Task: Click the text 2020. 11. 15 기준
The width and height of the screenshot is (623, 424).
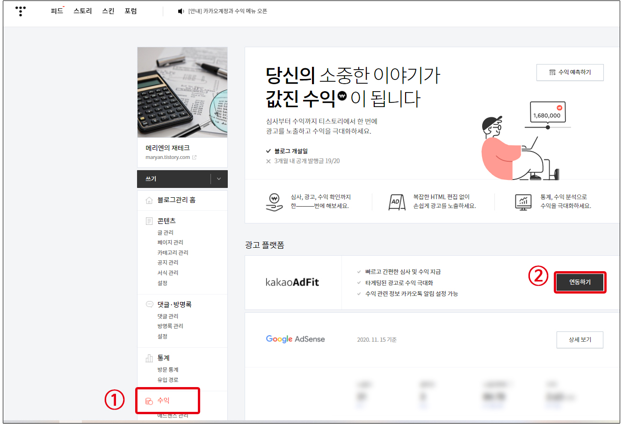Action: (x=377, y=340)
